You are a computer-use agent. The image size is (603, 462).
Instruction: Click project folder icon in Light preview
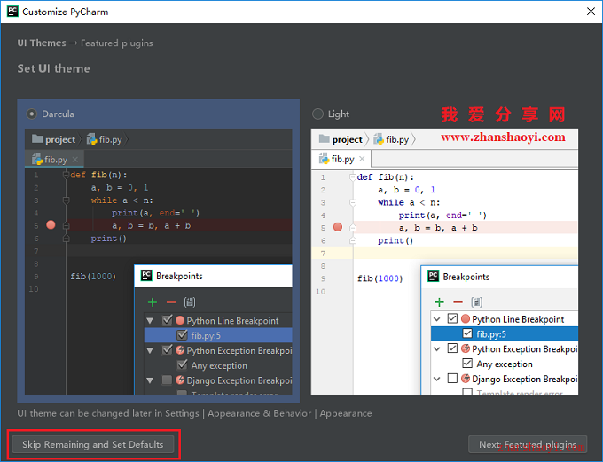(325, 138)
